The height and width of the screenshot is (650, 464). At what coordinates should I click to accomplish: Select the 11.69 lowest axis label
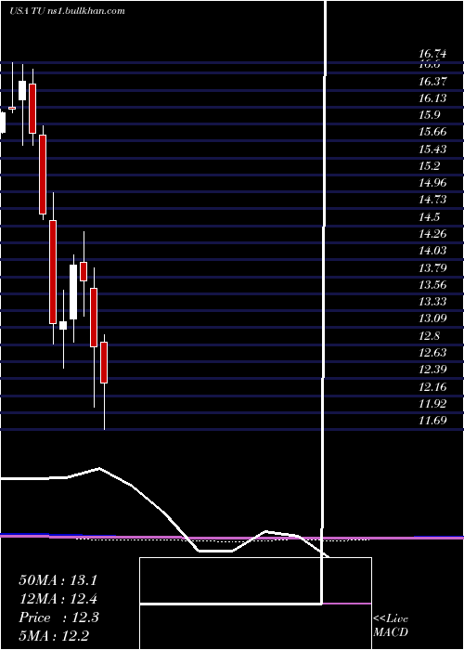coord(432,421)
